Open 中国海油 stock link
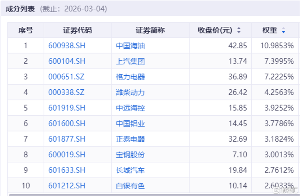The width and height of the screenshot is (300, 196). click(x=130, y=46)
